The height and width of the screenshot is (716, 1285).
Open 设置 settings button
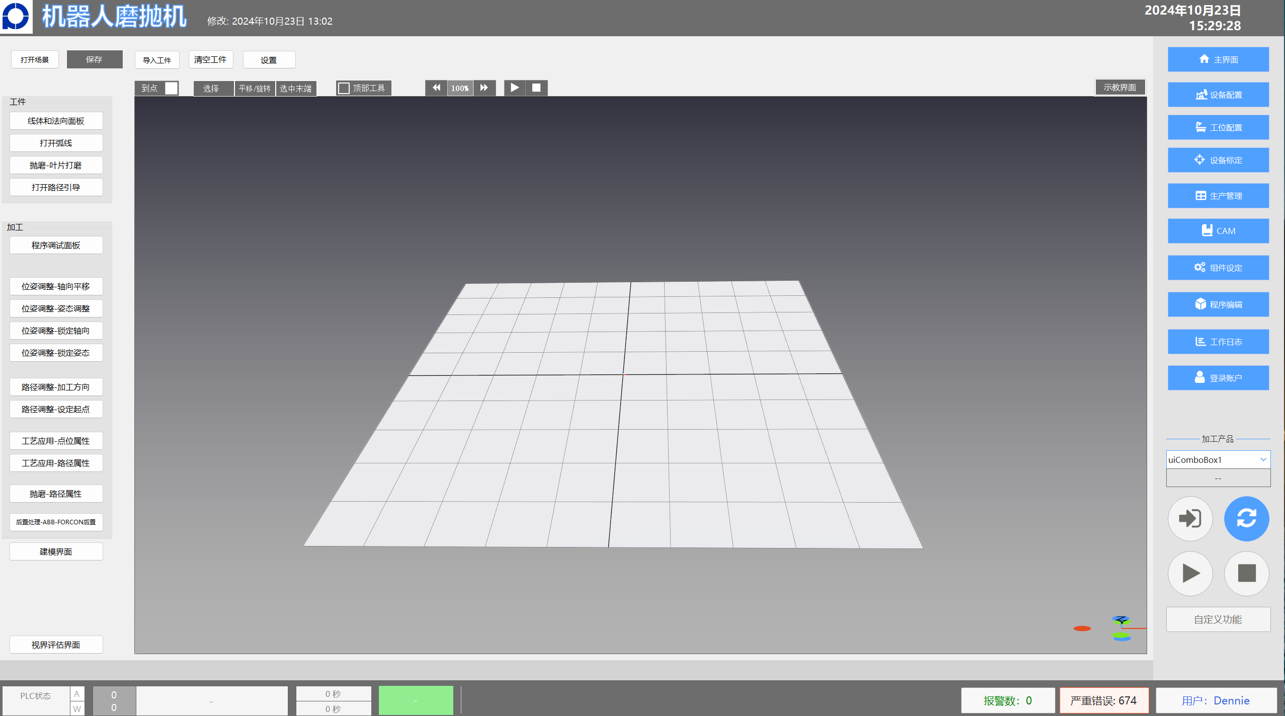(269, 60)
